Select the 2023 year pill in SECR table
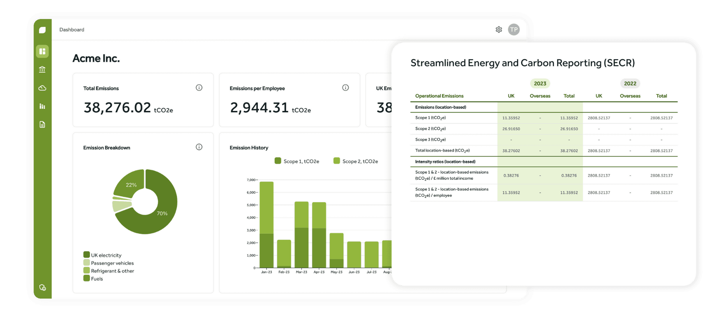 coord(540,84)
